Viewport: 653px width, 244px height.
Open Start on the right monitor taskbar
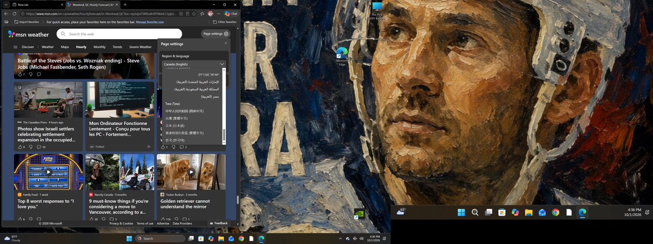(x=461, y=212)
